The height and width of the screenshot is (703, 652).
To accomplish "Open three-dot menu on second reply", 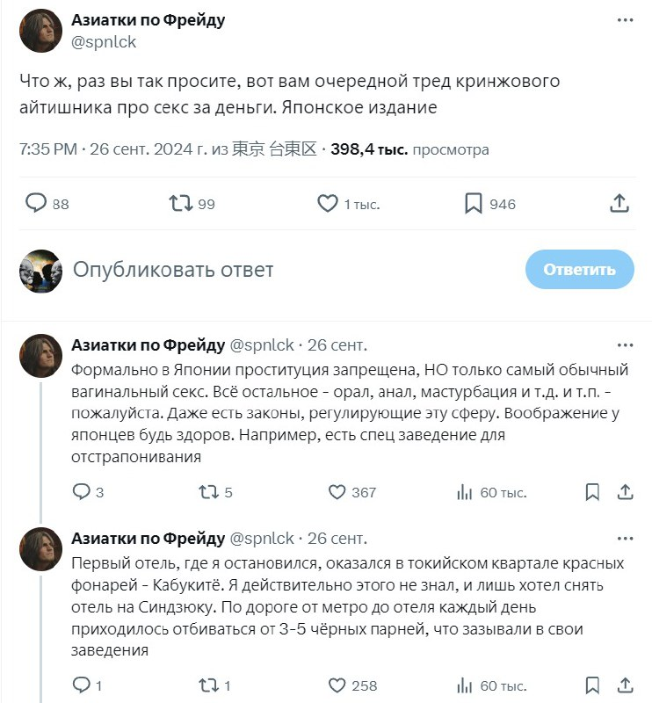I will point(625,539).
